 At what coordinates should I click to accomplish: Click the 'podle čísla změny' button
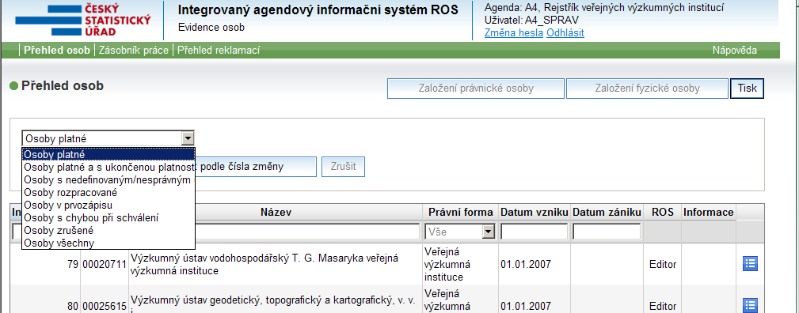pyautogui.click(x=256, y=167)
